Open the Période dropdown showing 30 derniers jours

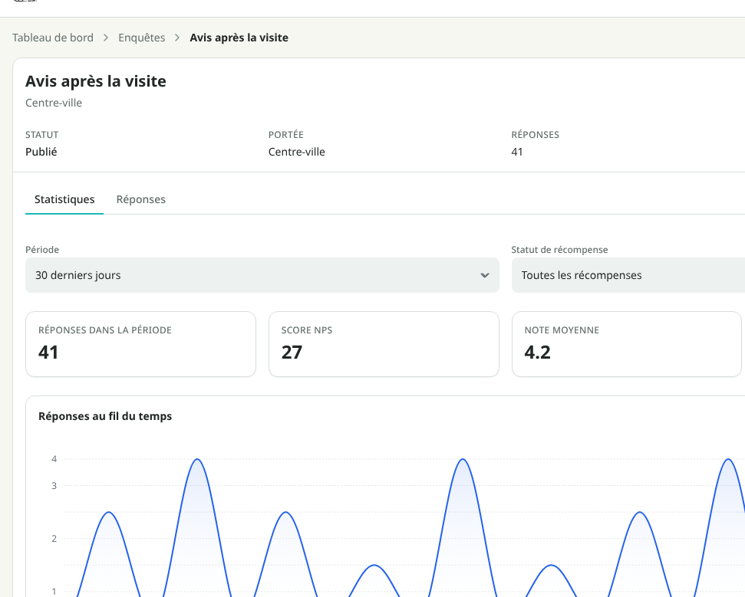[262, 275]
